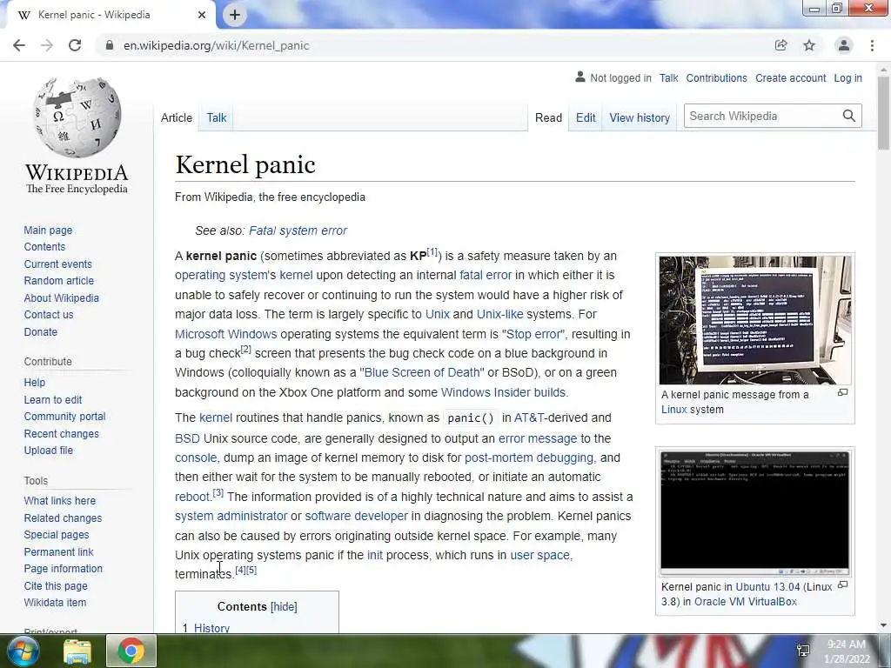Open the share page icon in address bar

pos(781,45)
